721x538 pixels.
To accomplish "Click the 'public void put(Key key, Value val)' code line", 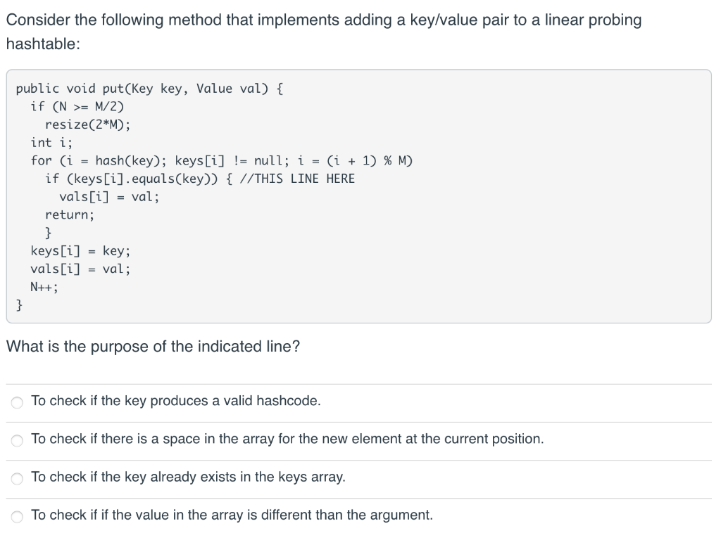I will [150, 88].
